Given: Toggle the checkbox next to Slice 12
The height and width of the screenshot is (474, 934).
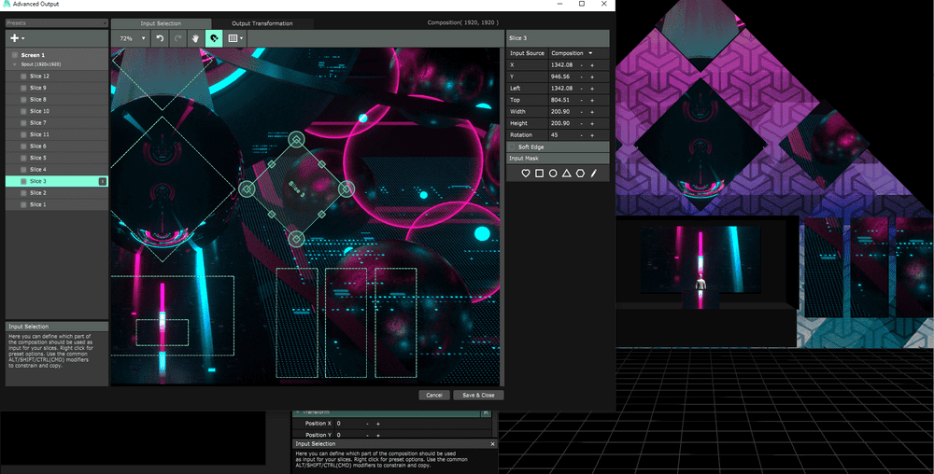Looking at the screenshot, I should click(x=23, y=76).
